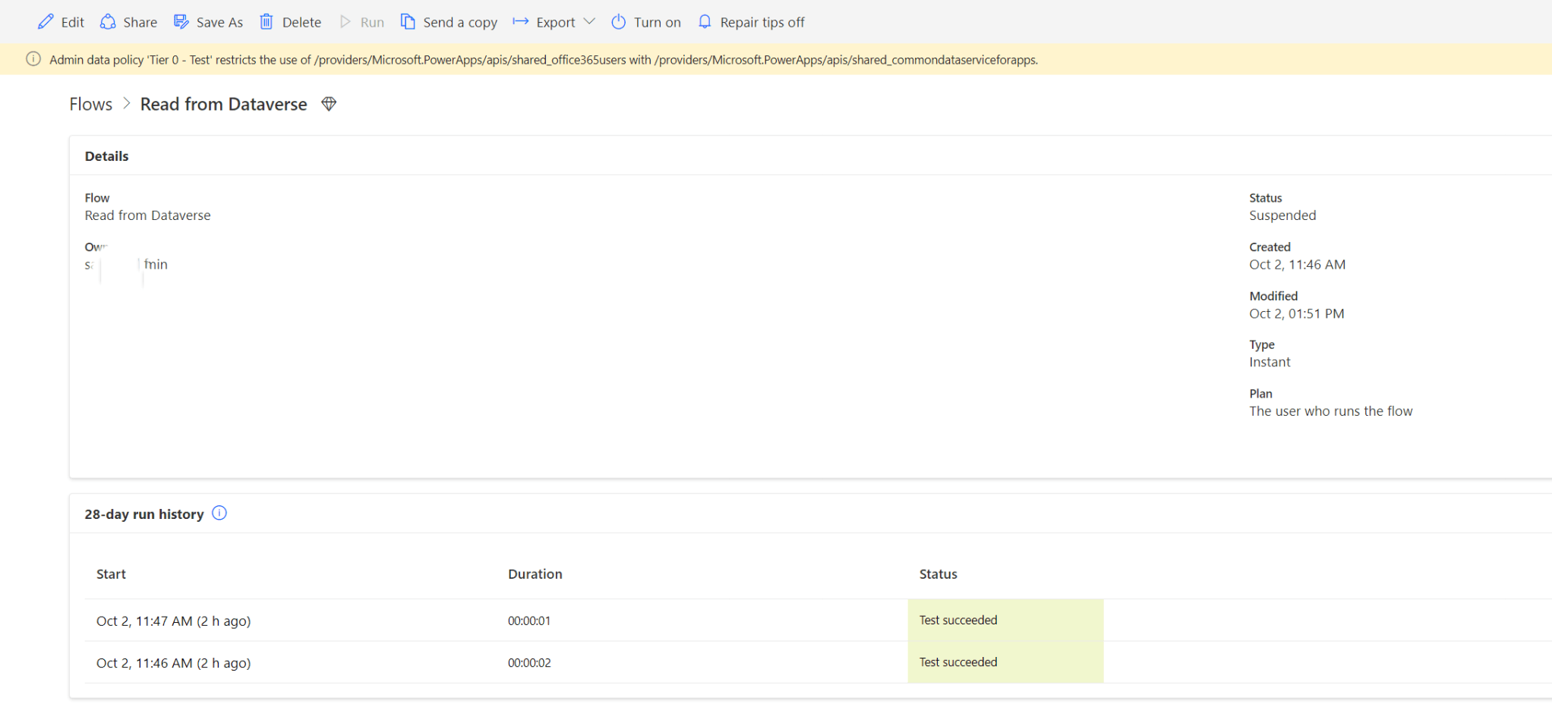Click the Send a copy icon
Image resolution: width=1552 pixels, height=704 pixels.
click(408, 22)
